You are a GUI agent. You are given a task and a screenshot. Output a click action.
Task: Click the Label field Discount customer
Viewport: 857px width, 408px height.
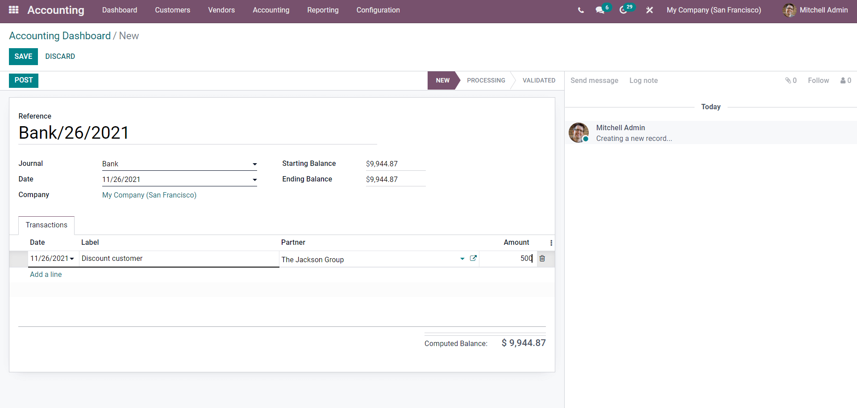pos(179,259)
